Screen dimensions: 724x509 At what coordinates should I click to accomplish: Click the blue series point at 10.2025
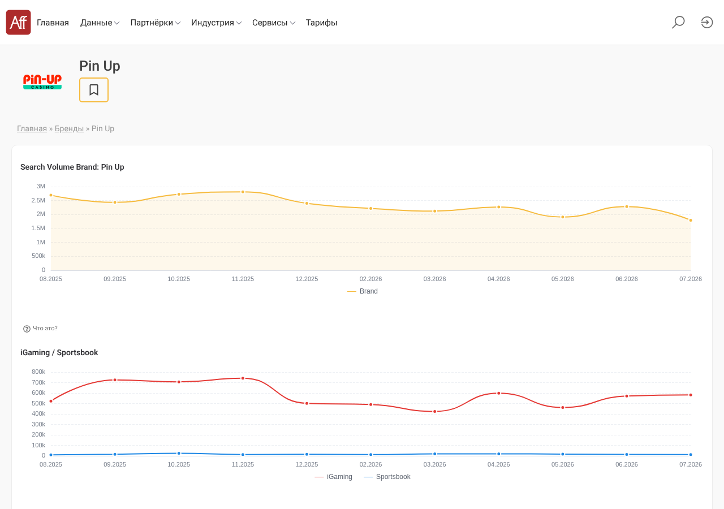[179, 453]
